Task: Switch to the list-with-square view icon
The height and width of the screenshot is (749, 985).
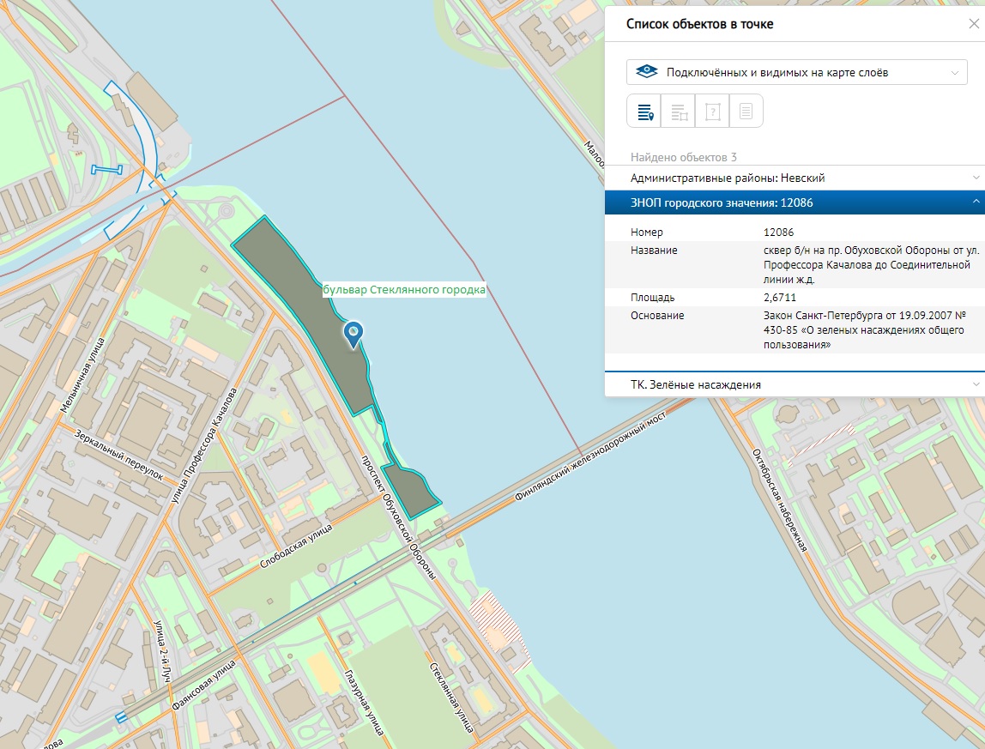Action: click(678, 112)
